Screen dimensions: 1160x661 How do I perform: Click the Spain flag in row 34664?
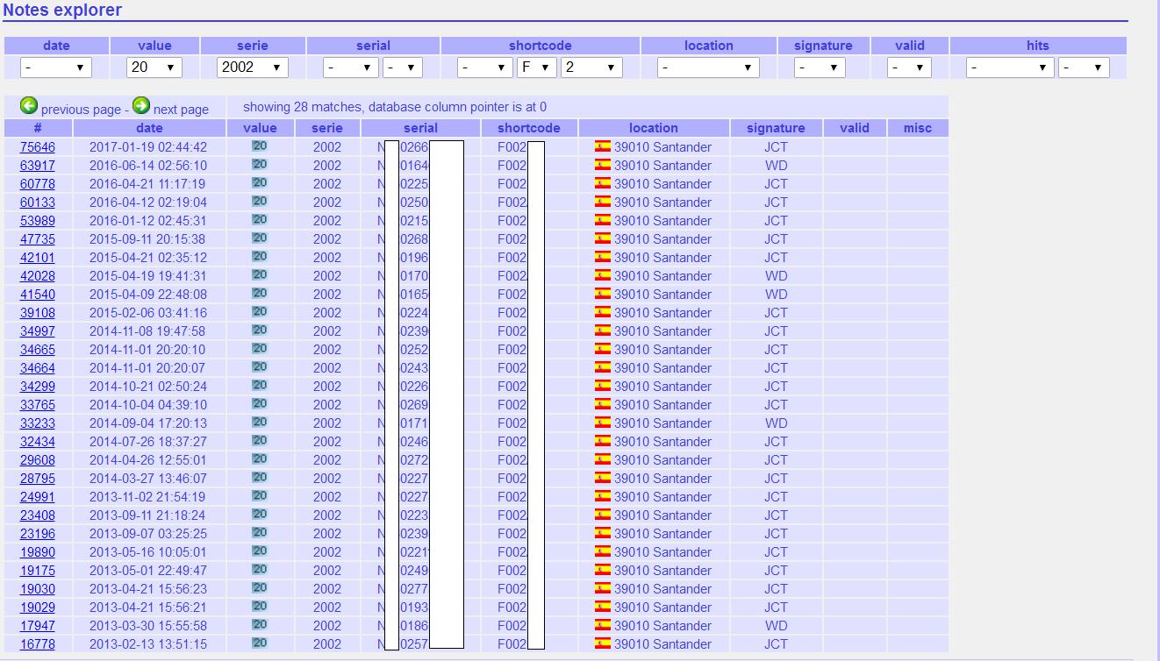tap(602, 367)
